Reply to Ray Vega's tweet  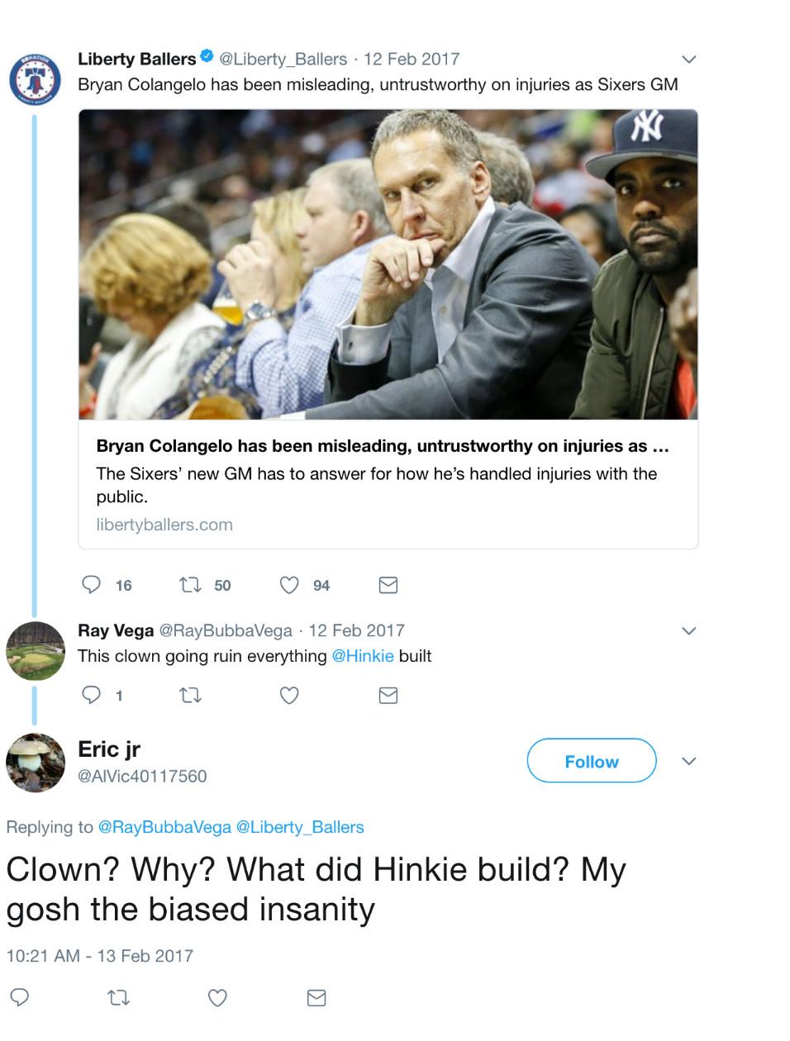point(91,696)
